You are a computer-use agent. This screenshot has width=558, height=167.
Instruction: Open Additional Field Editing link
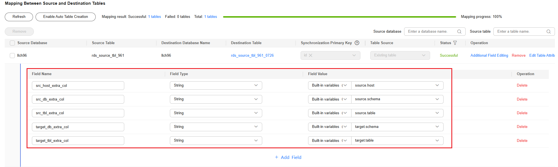point(489,56)
